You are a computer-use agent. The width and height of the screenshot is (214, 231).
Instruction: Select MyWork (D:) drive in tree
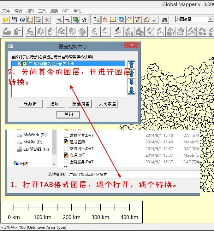pyautogui.click(x=32, y=135)
